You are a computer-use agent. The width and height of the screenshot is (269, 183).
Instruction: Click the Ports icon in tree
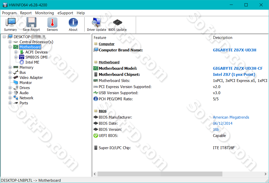coord(16,103)
